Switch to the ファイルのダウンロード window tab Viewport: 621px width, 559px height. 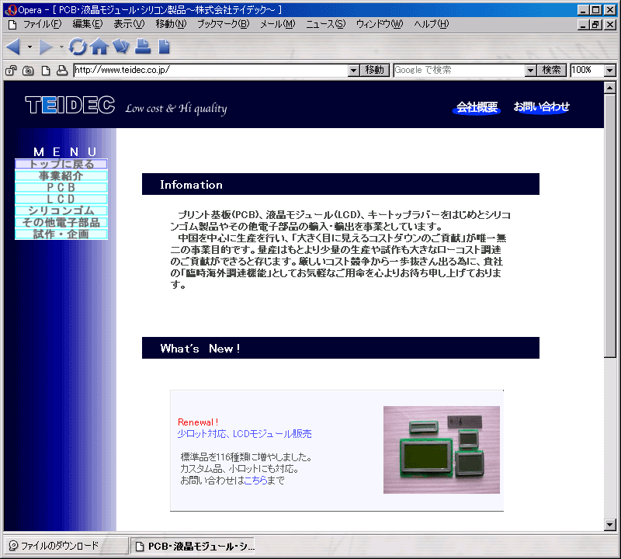click(x=66, y=546)
